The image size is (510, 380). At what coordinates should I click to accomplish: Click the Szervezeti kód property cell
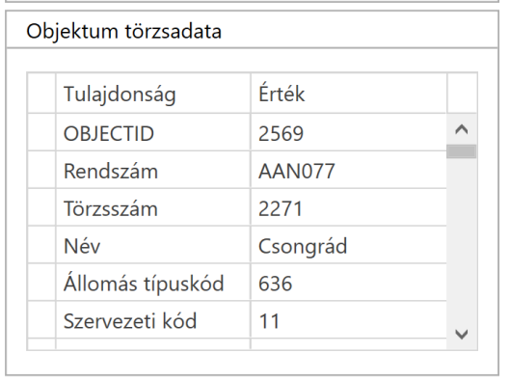[x=153, y=319]
